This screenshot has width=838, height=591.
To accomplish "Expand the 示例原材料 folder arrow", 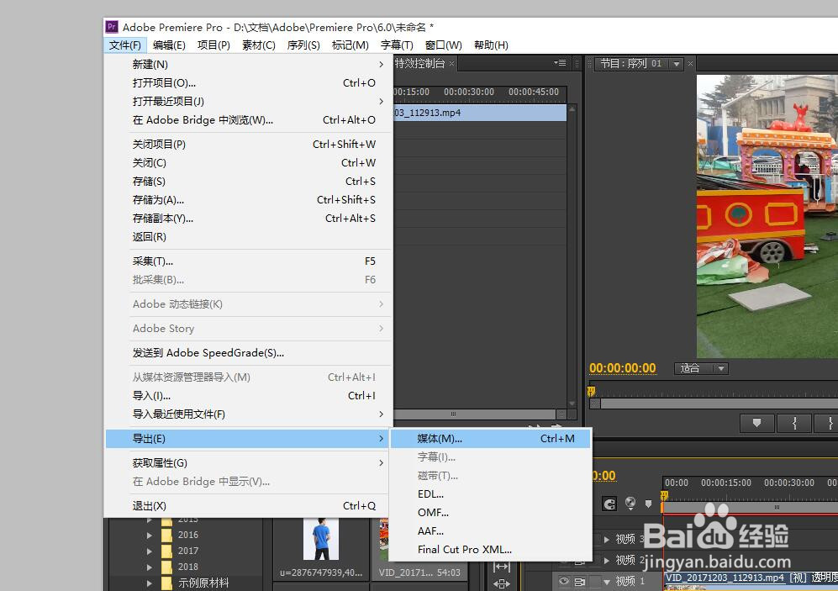I will 150,583.
